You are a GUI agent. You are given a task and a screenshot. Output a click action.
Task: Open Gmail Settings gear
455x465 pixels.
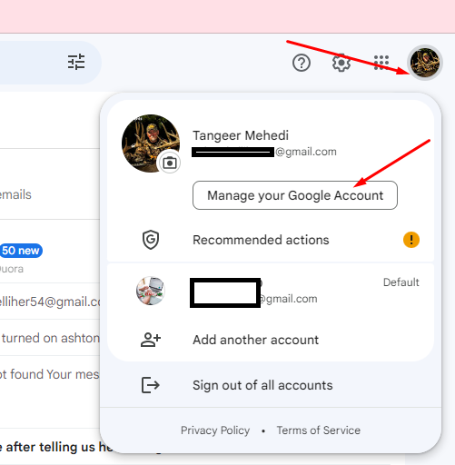pos(341,63)
